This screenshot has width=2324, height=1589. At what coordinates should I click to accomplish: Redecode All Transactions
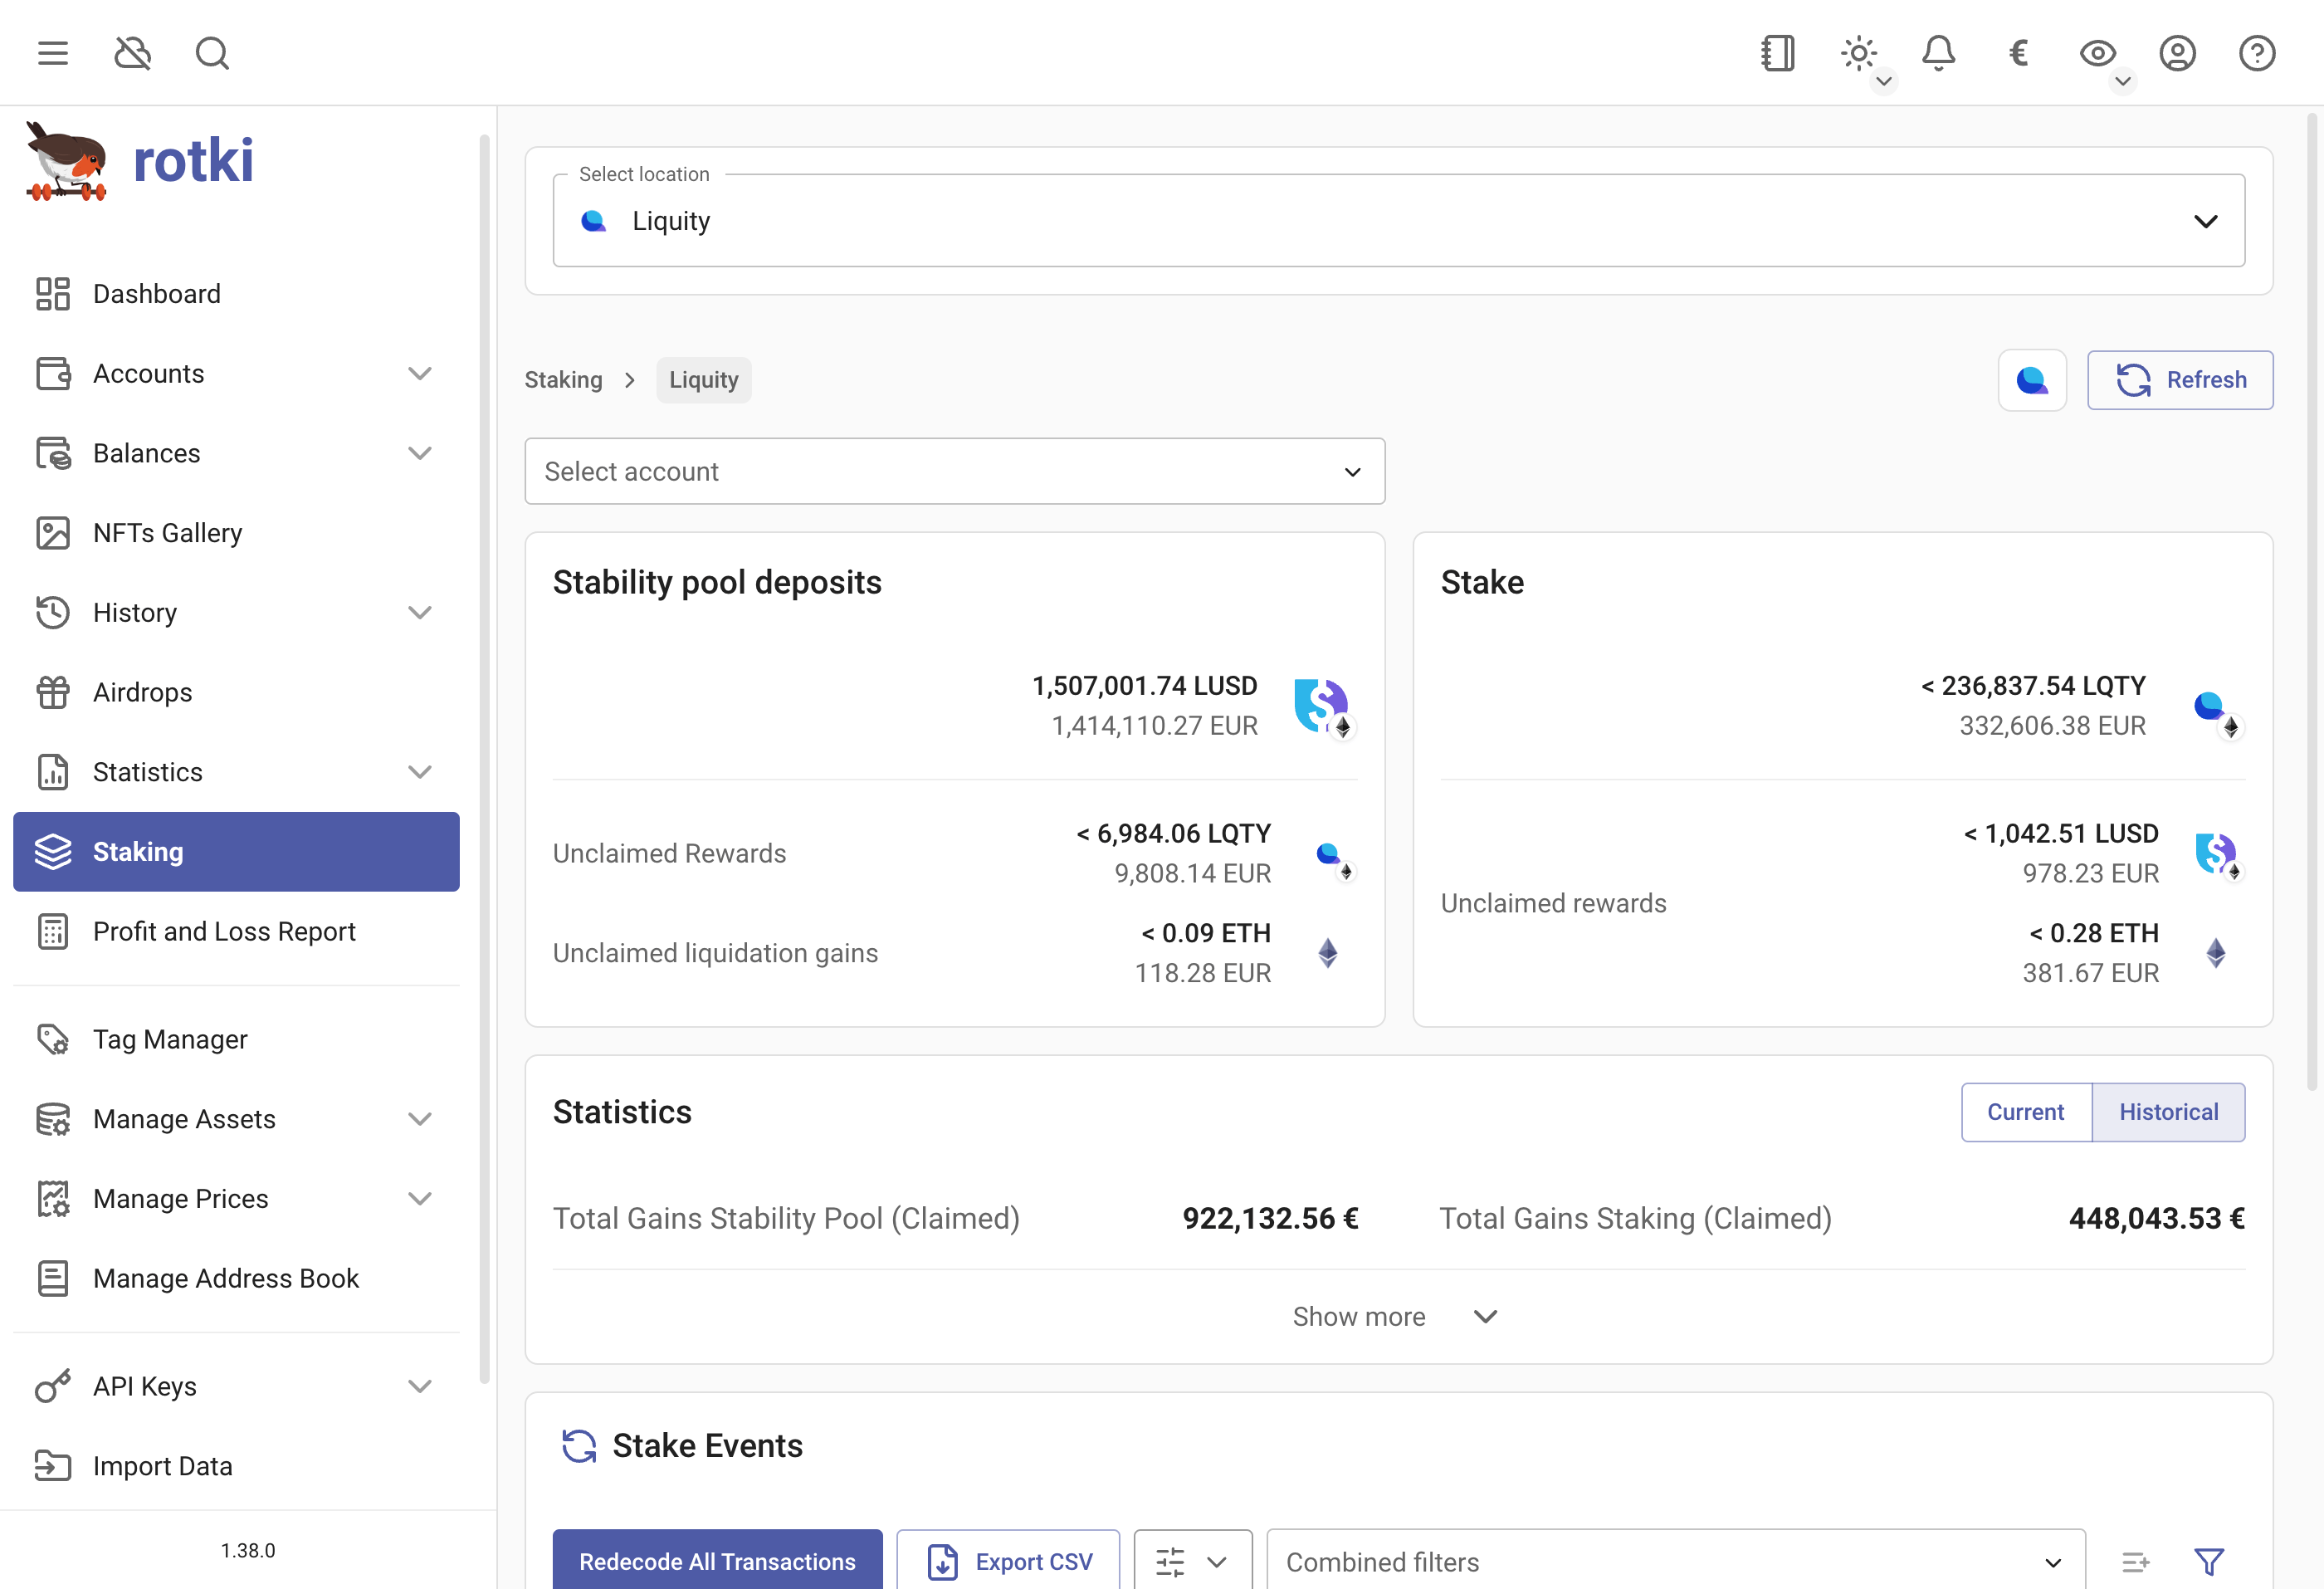(x=717, y=1561)
